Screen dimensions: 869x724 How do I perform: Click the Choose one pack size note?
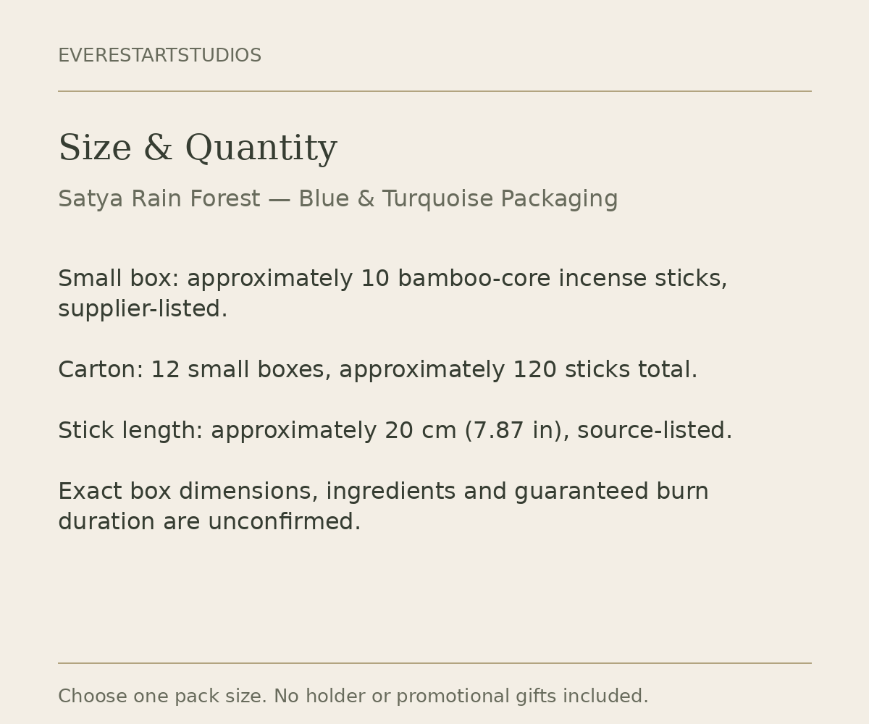point(162,696)
